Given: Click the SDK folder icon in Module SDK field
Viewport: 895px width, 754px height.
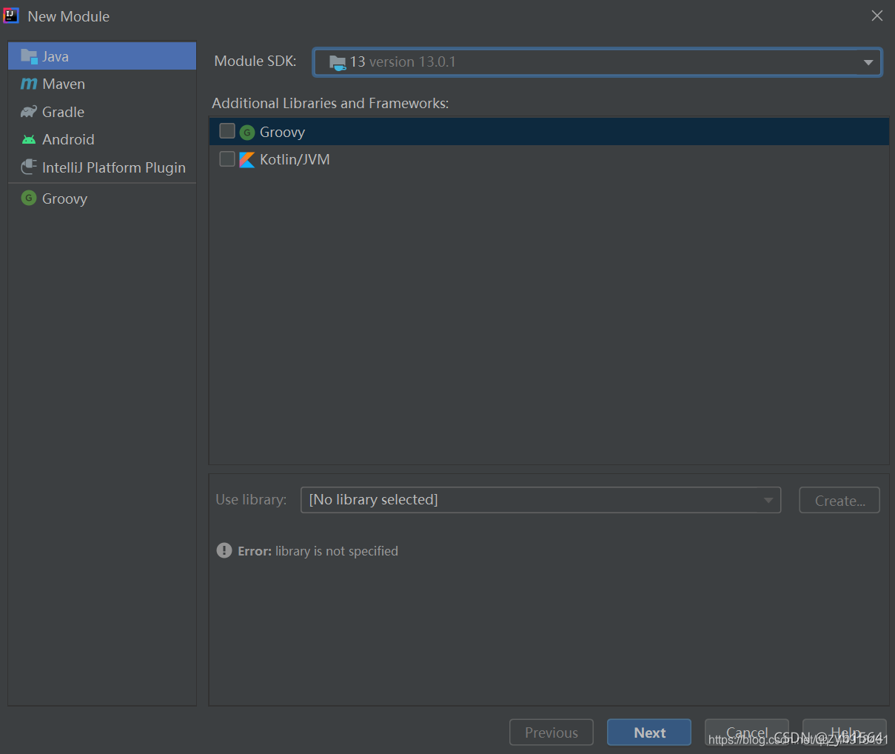Looking at the screenshot, I should coord(338,62).
